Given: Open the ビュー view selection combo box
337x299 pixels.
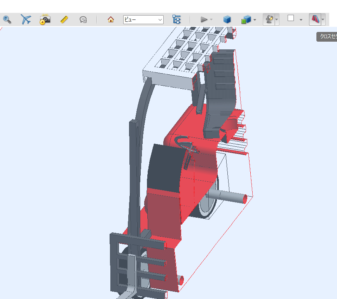Looking at the screenshot, I should (143, 19).
